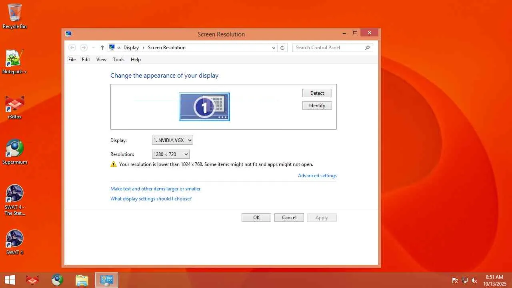The height and width of the screenshot is (288, 512).
Task: Expand the breadcrumb double-chevron before Display
Action: pos(119,48)
